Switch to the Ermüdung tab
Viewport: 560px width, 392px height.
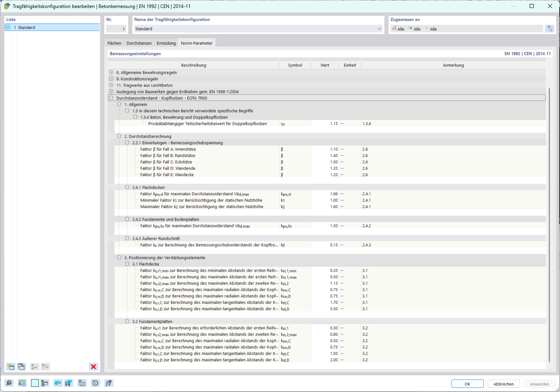pyautogui.click(x=166, y=43)
